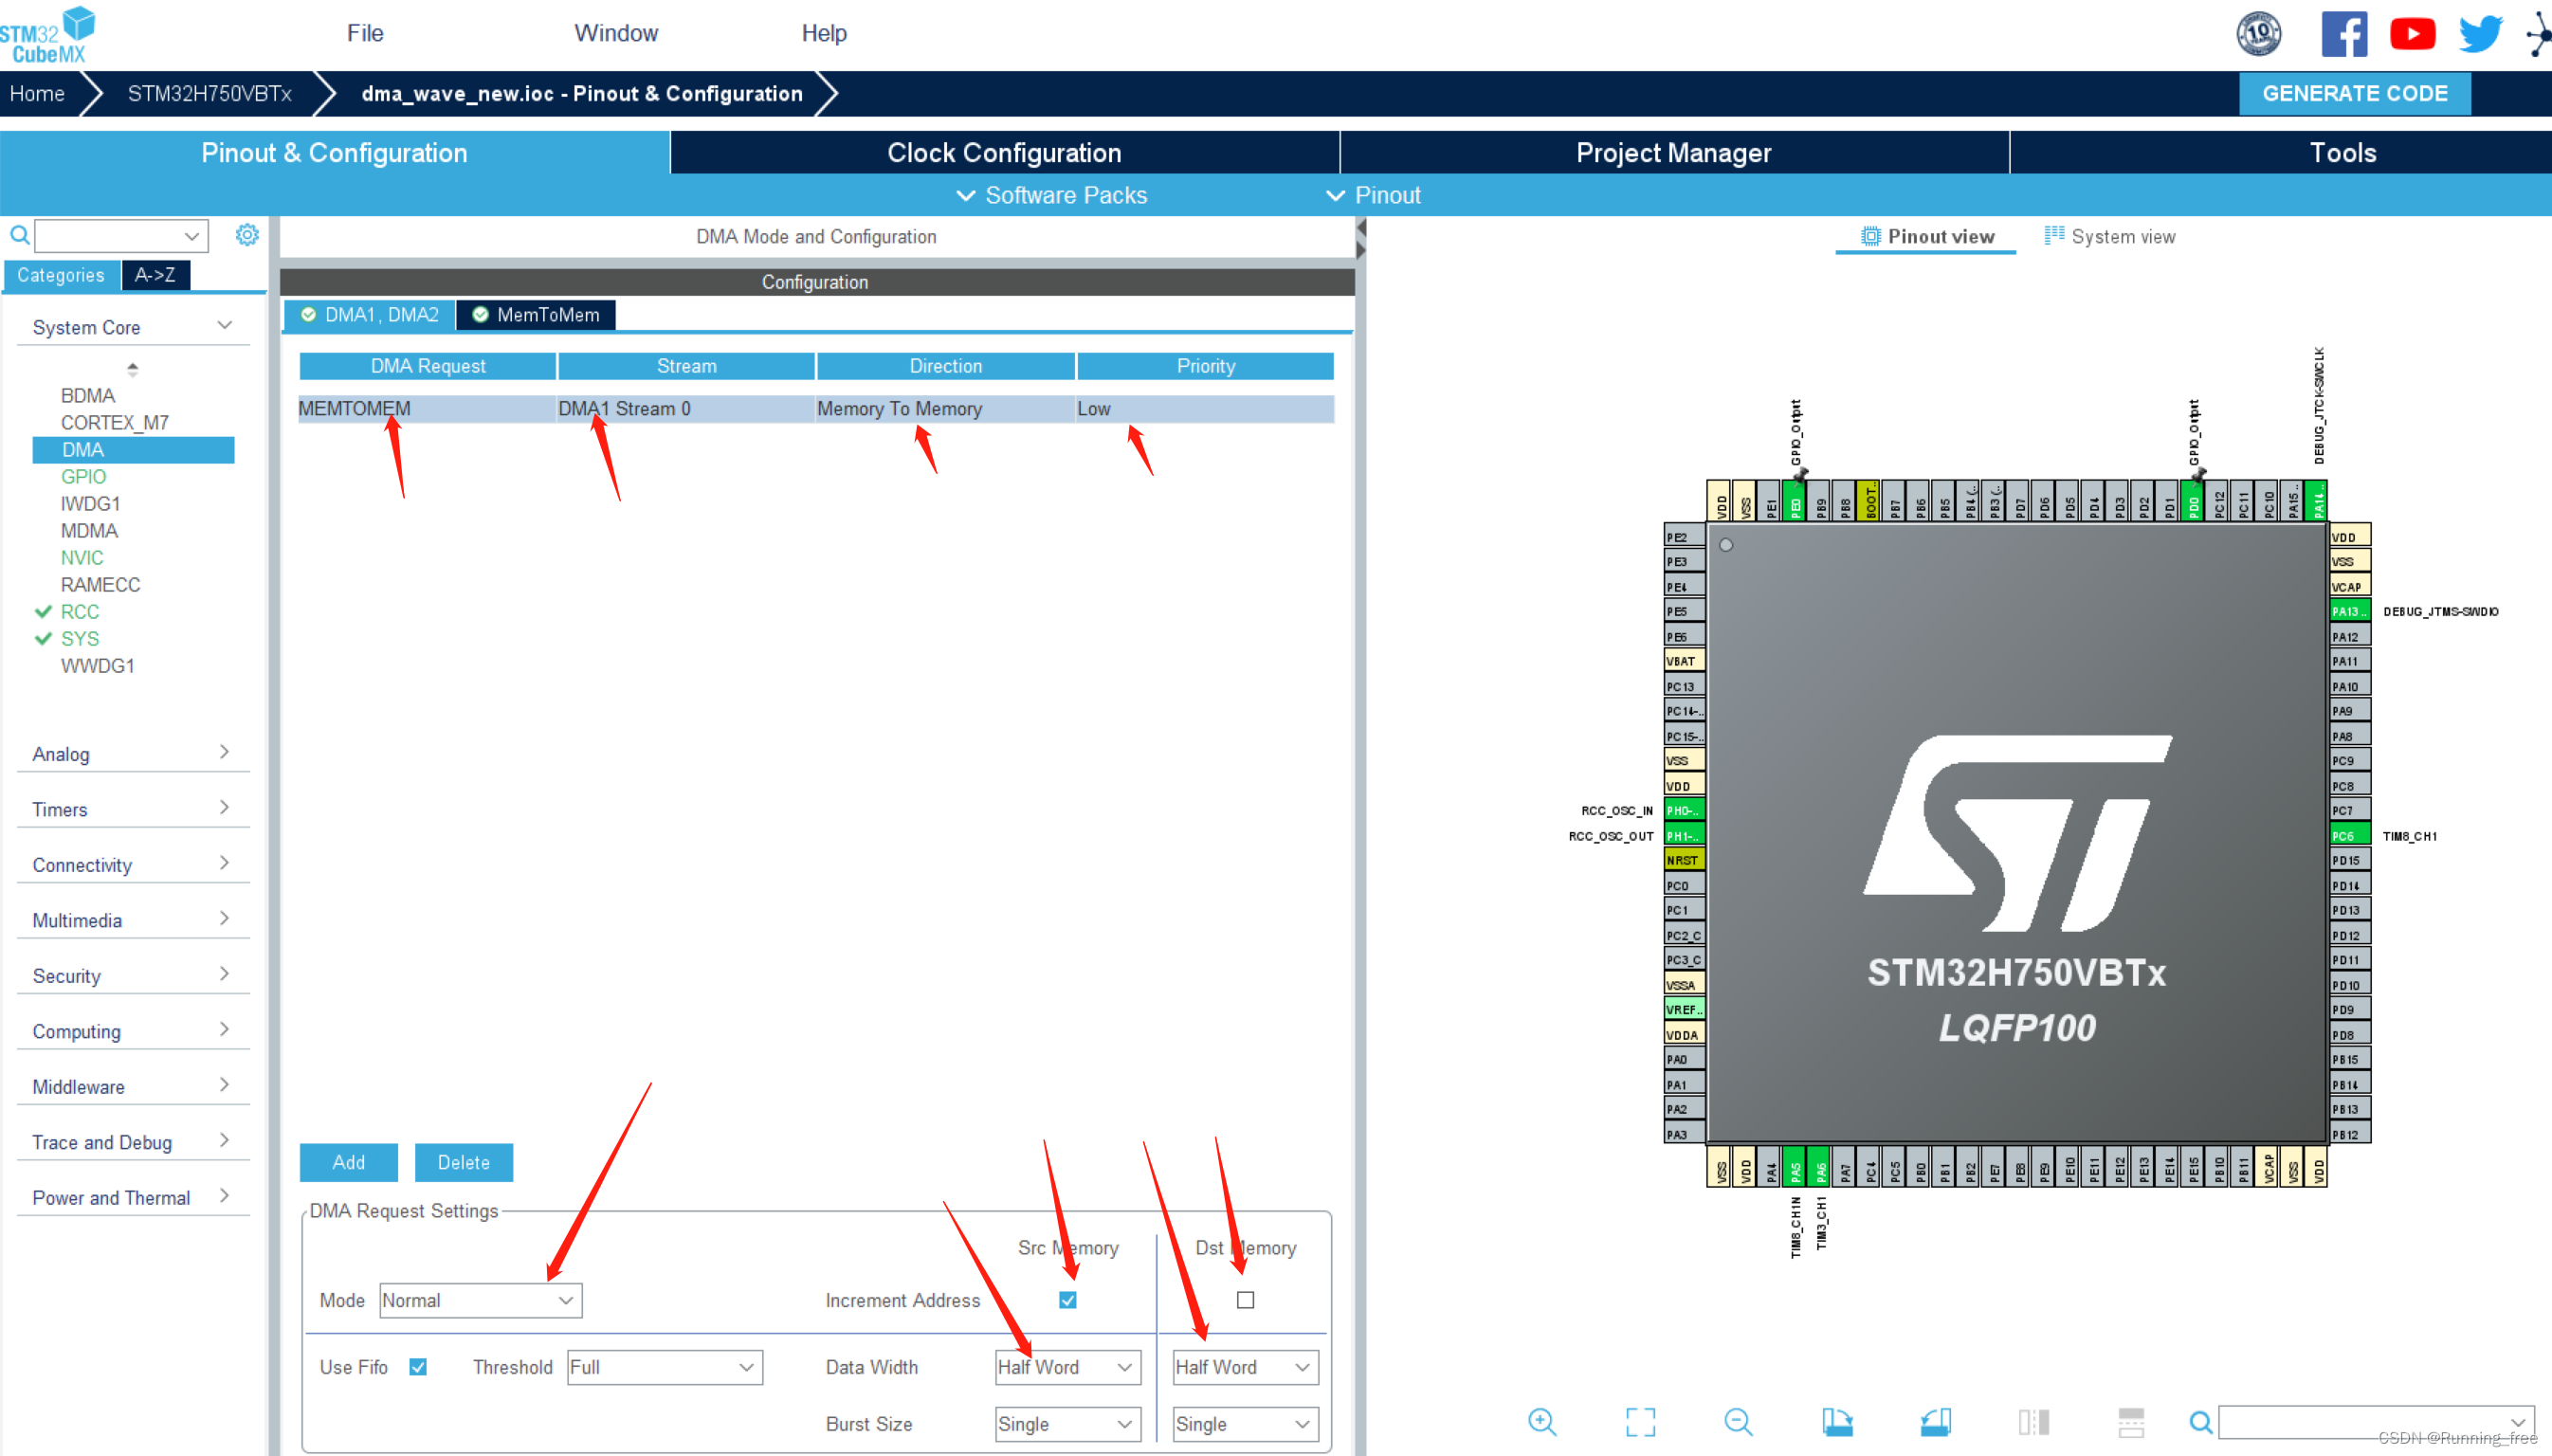This screenshot has height=1456, width=2552.
Task: Toggle Src Memory increment address checkbox
Action: [x=1067, y=1300]
